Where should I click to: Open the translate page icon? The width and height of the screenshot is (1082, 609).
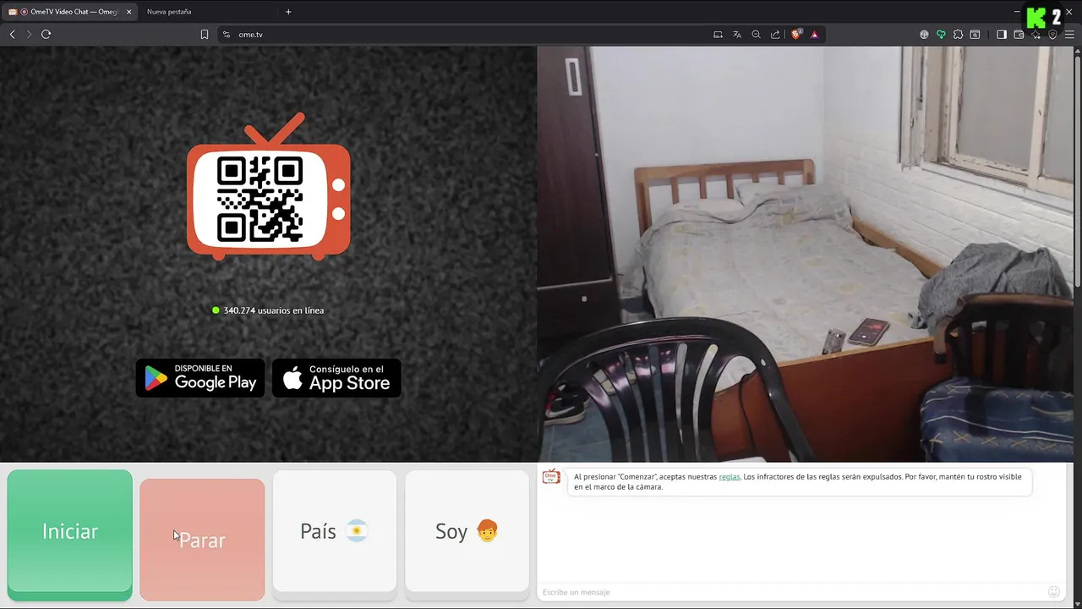(x=737, y=35)
